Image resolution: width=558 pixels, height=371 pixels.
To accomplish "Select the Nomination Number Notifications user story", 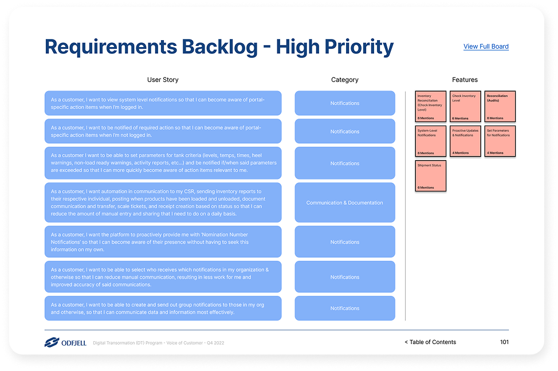I will pyautogui.click(x=163, y=242).
